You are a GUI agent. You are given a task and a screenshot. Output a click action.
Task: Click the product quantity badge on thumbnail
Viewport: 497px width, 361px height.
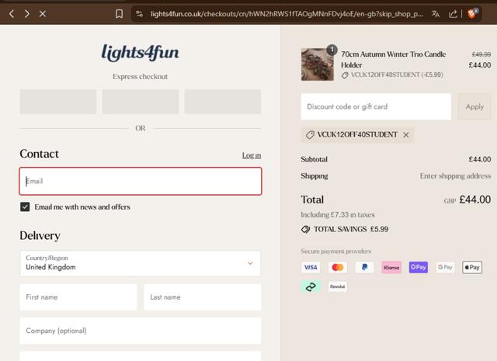[332, 50]
